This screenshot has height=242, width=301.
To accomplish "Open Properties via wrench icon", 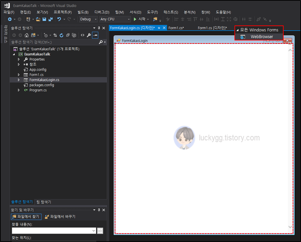I will click(x=89, y=35).
